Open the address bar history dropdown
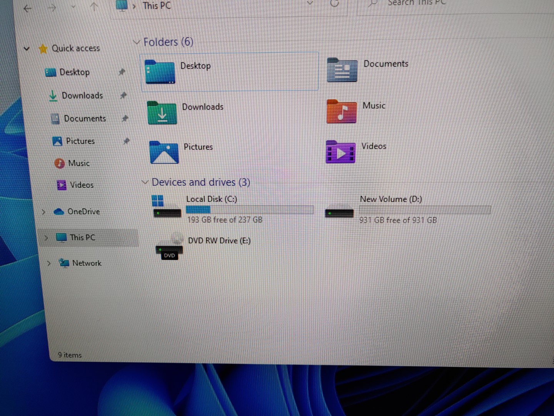 point(310,3)
